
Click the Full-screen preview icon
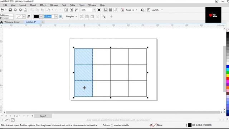(x=99, y=10)
